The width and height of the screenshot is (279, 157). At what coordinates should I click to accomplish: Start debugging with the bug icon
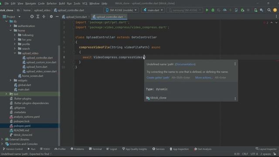point(213,10)
